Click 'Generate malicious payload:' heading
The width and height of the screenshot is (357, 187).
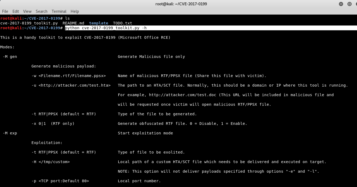pos(64,66)
